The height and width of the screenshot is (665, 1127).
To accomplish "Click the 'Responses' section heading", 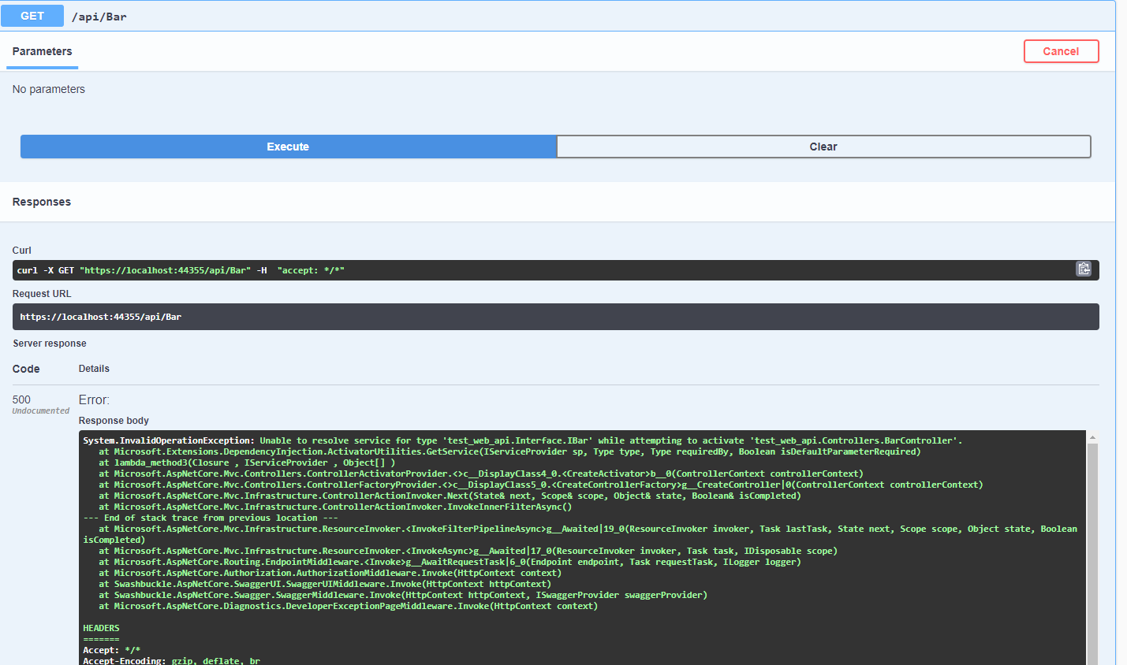I will pos(42,202).
